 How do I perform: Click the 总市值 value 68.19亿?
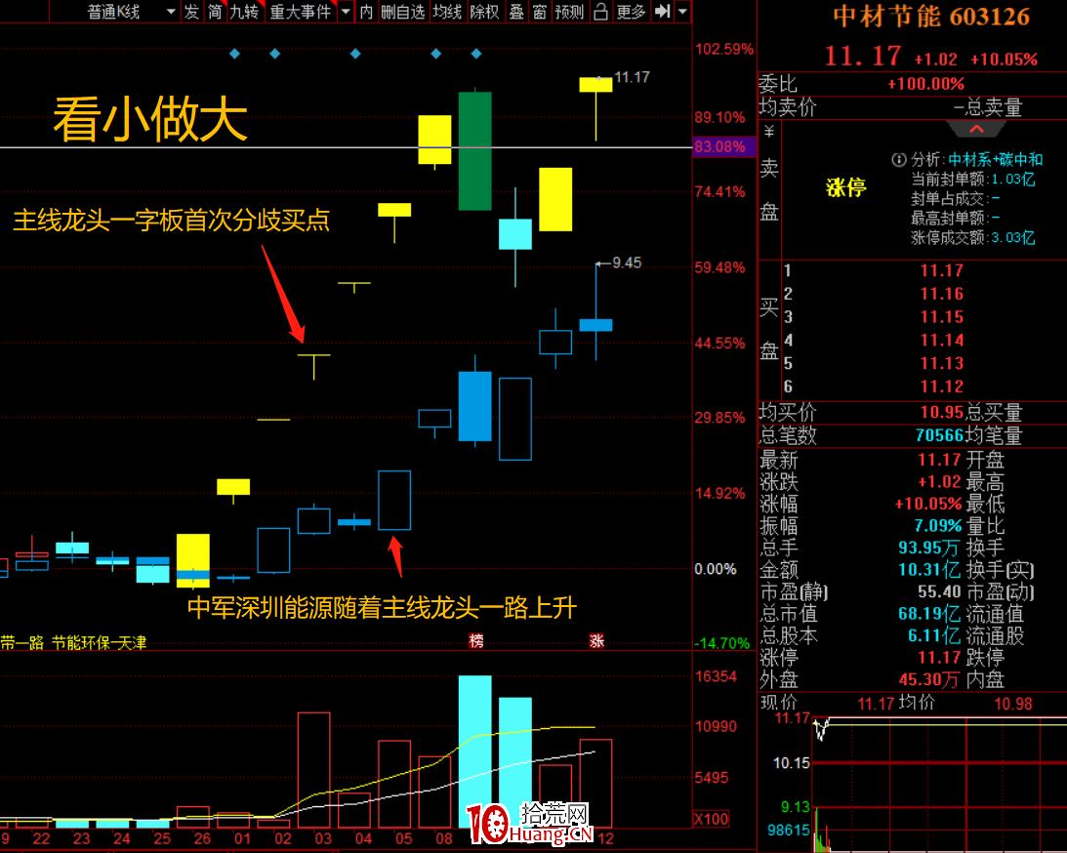tap(929, 614)
